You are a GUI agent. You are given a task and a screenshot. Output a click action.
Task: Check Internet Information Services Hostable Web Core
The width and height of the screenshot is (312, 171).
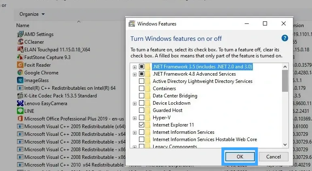tap(141, 139)
